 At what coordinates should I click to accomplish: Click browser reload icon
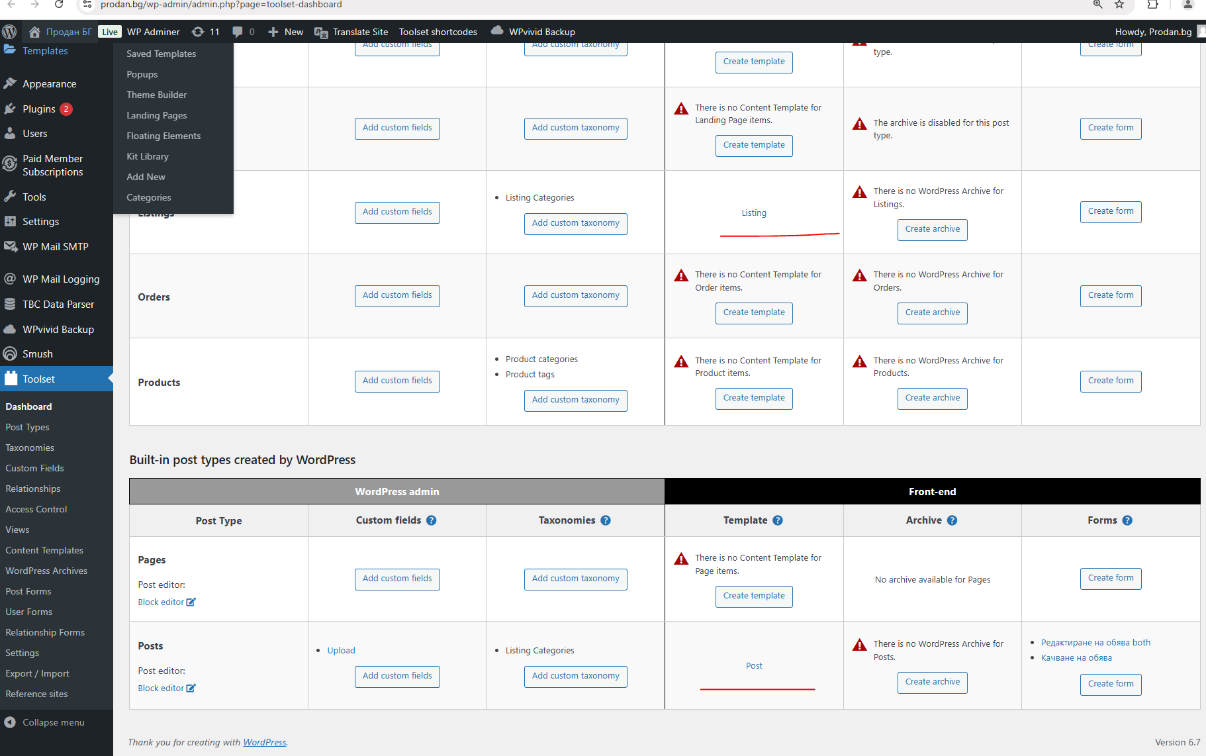(59, 5)
